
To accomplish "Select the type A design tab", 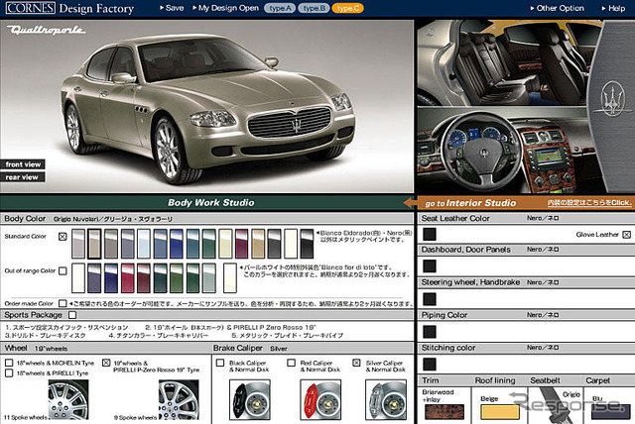I will point(280,8).
